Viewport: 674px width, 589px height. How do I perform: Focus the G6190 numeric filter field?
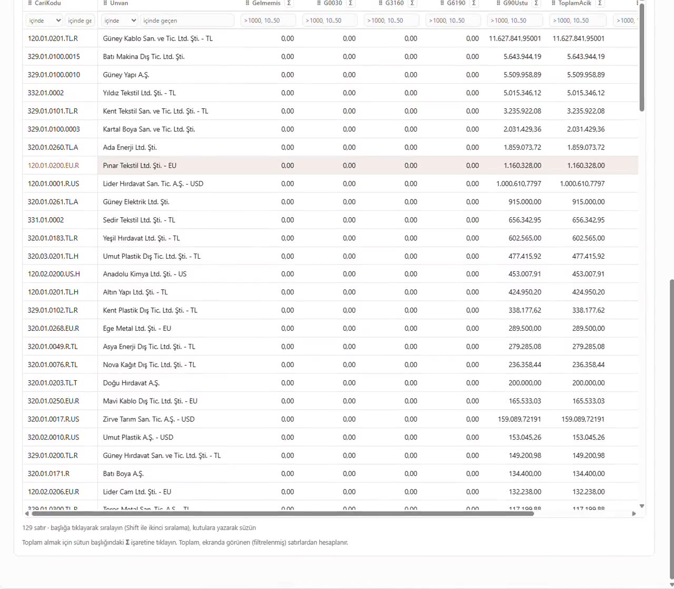(x=453, y=21)
